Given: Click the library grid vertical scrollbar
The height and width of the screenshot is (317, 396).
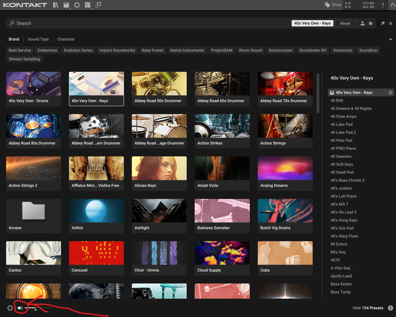Looking at the screenshot, I should click(x=318, y=93).
